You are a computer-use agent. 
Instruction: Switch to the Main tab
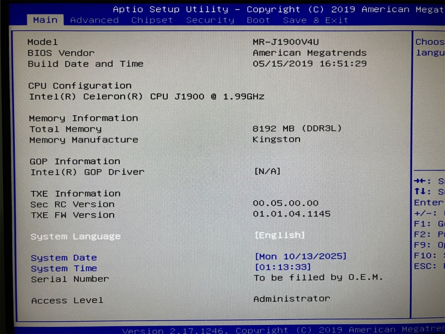(x=45, y=20)
